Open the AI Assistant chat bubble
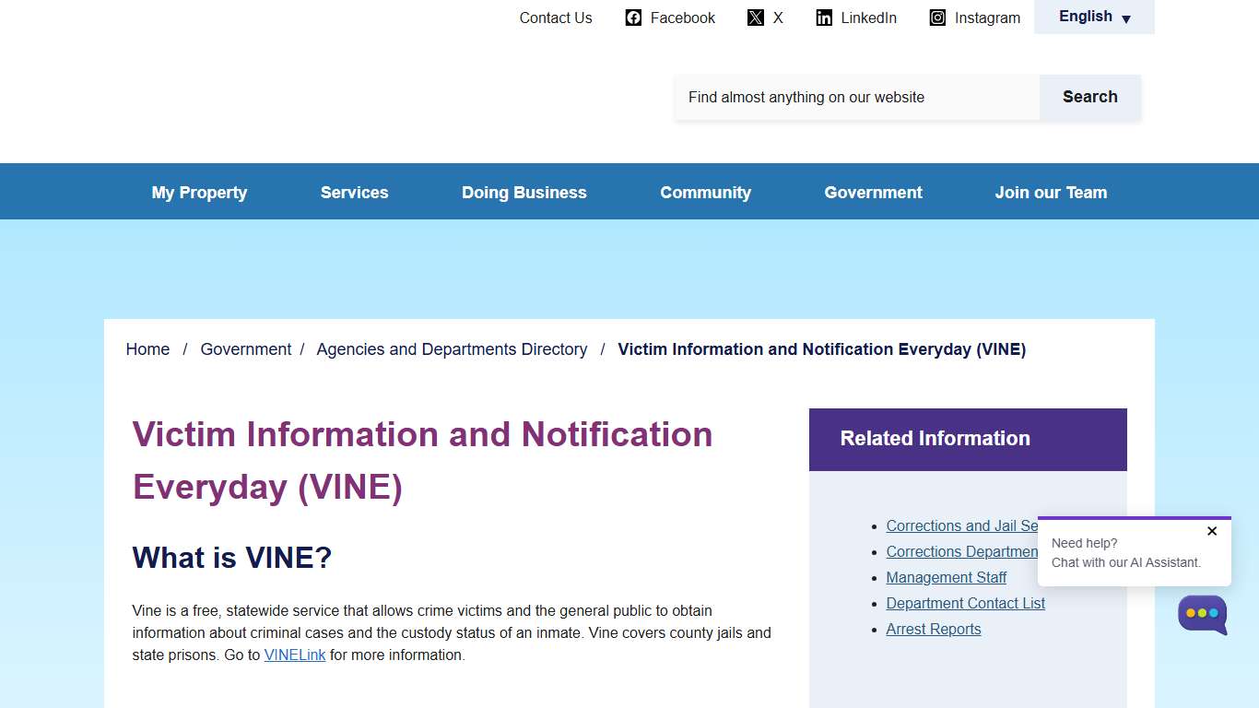The width and height of the screenshot is (1259, 708). (x=1202, y=615)
